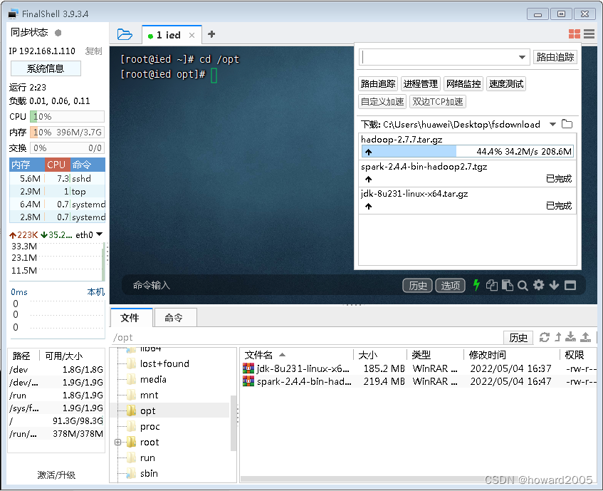The image size is (603, 491).
Task: Select the lost+found folder in tree
Action: (x=164, y=363)
